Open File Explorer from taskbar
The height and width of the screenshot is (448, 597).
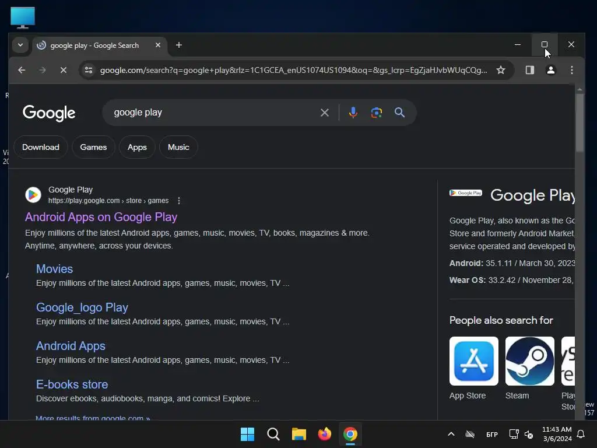pos(299,434)
